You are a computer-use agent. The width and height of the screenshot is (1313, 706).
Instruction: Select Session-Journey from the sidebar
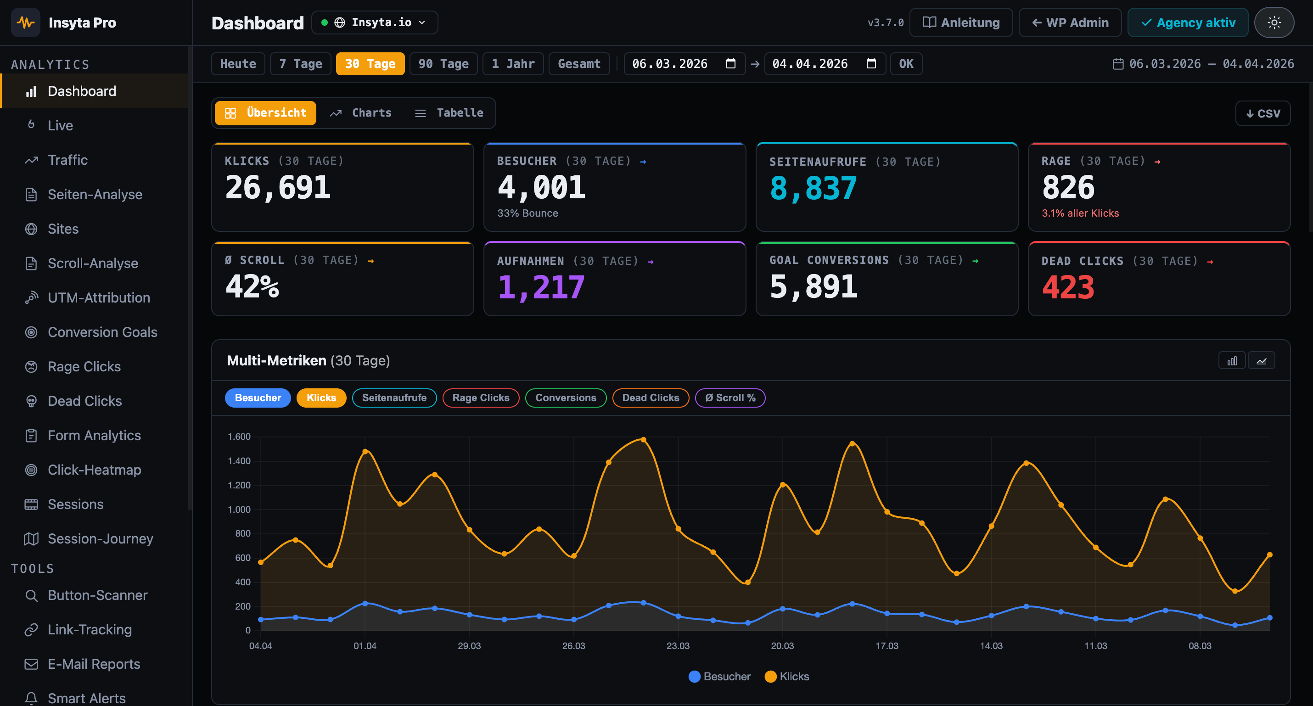coord(101,538)
